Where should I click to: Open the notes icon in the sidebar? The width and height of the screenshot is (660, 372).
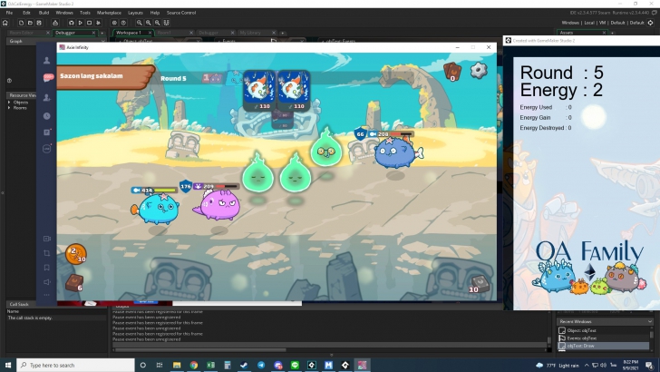coord(47,132)
